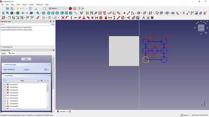Open the undo history dropdown arrow
Image resolution: width=209 pixels, height=117 pixels.
point(21,8)
